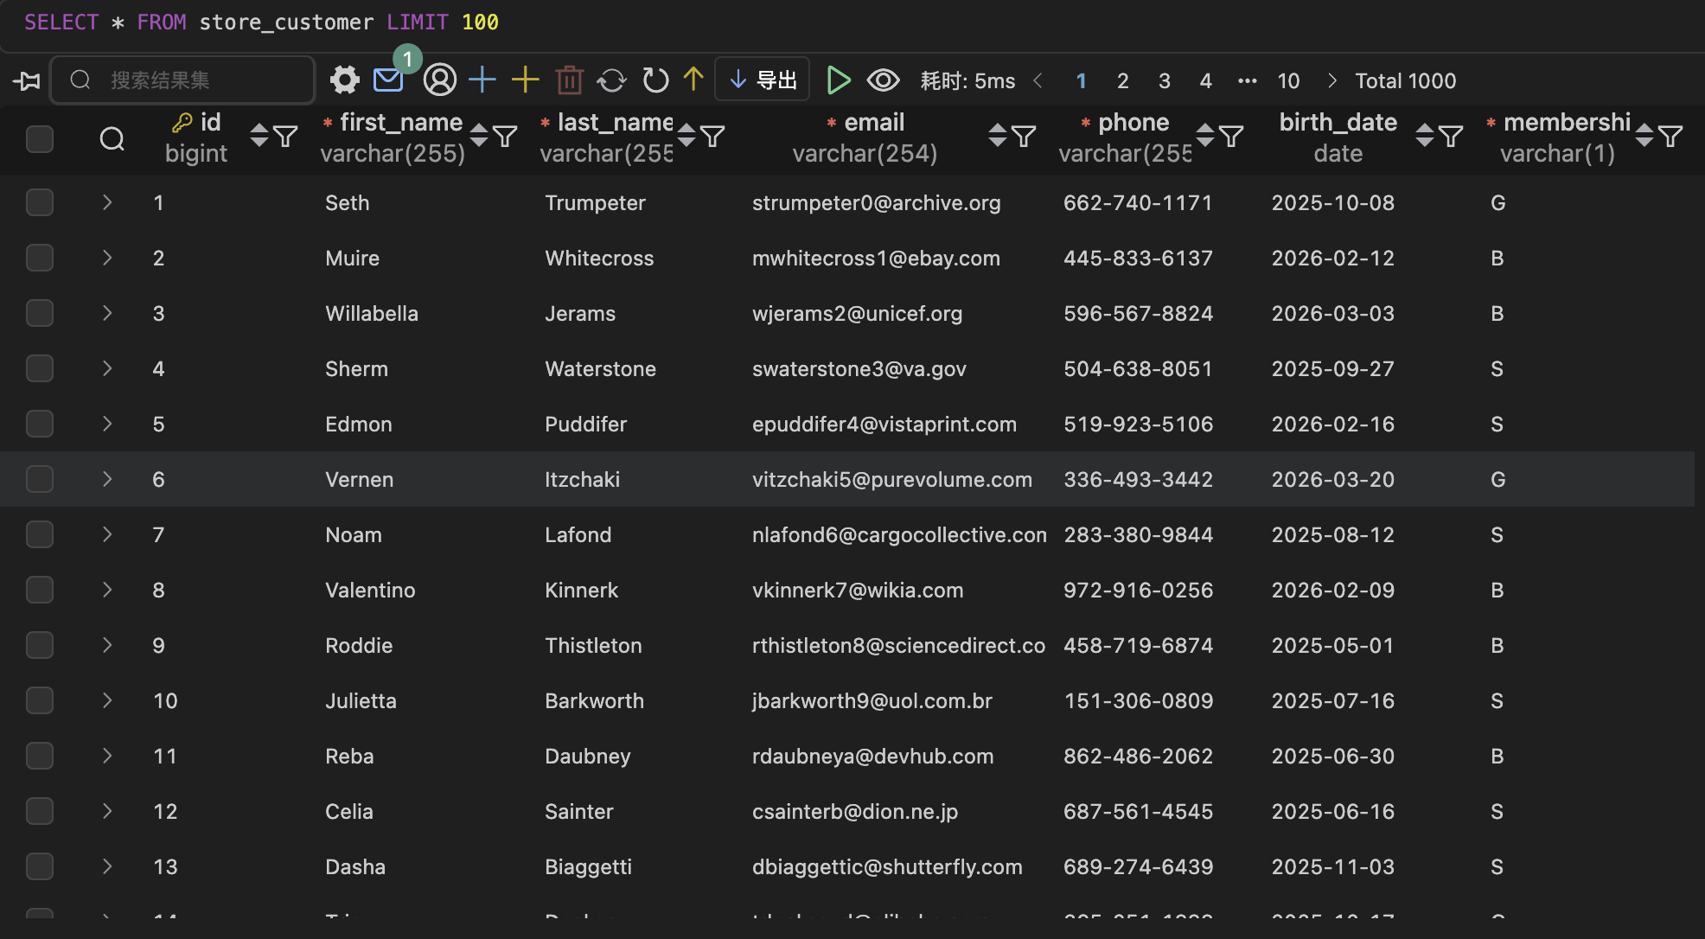Select email cell vitzchaki5@purevolume.com
This screenshot has height=939, width=1705.
[x=891, y=479]
